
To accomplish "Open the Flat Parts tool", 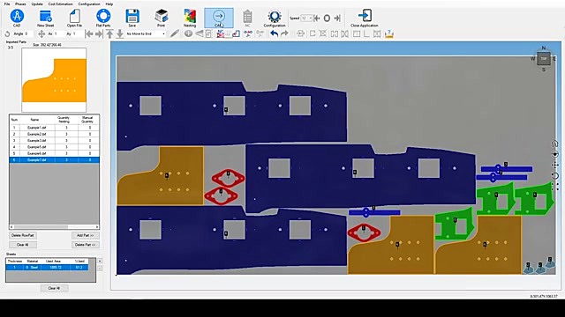I will click(103, 18).
